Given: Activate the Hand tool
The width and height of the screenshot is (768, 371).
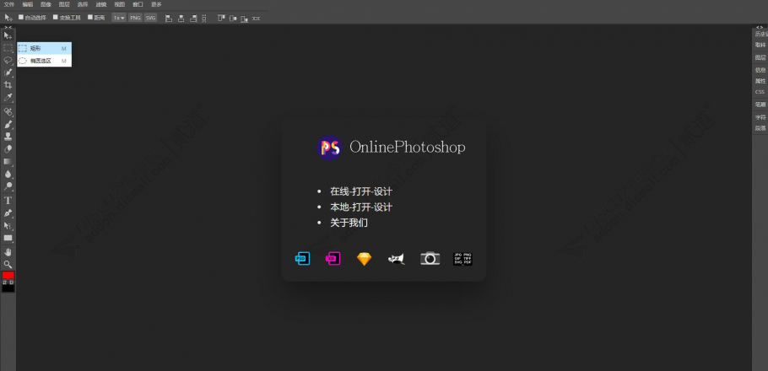Looking at the screenshot, I should click(x=8, y=251).
